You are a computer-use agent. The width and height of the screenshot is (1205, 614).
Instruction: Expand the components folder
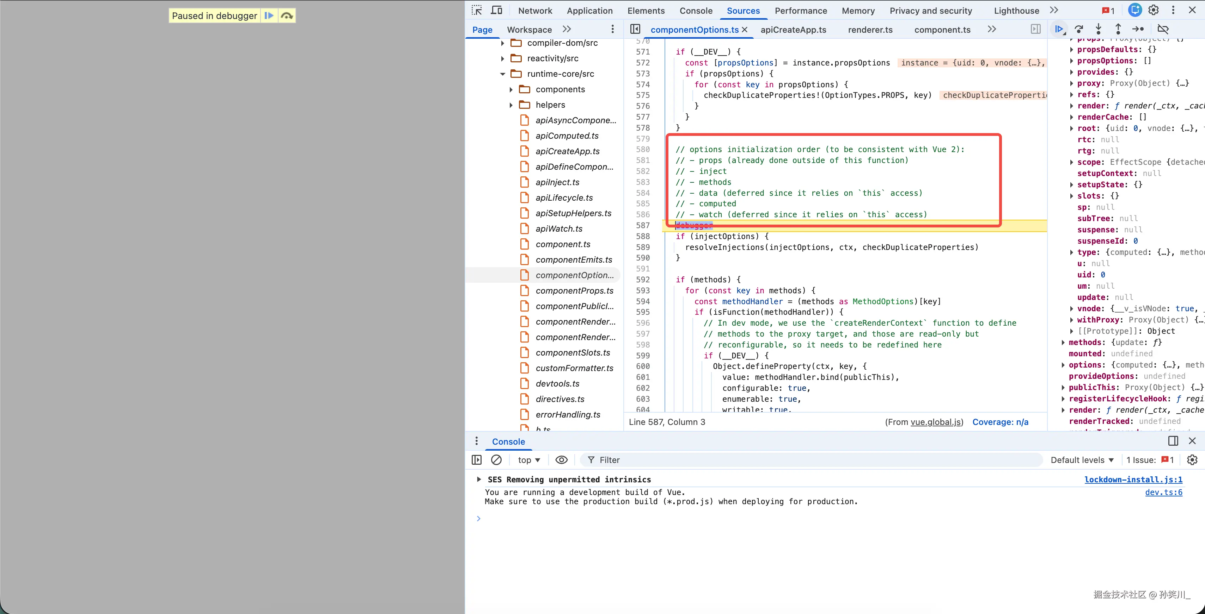tap(511, 89)
